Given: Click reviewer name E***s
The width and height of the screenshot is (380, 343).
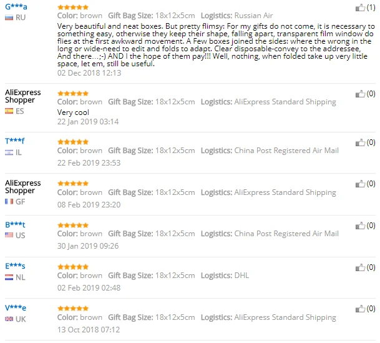Looking at the screenshot, I should click(x=15, y=266).
